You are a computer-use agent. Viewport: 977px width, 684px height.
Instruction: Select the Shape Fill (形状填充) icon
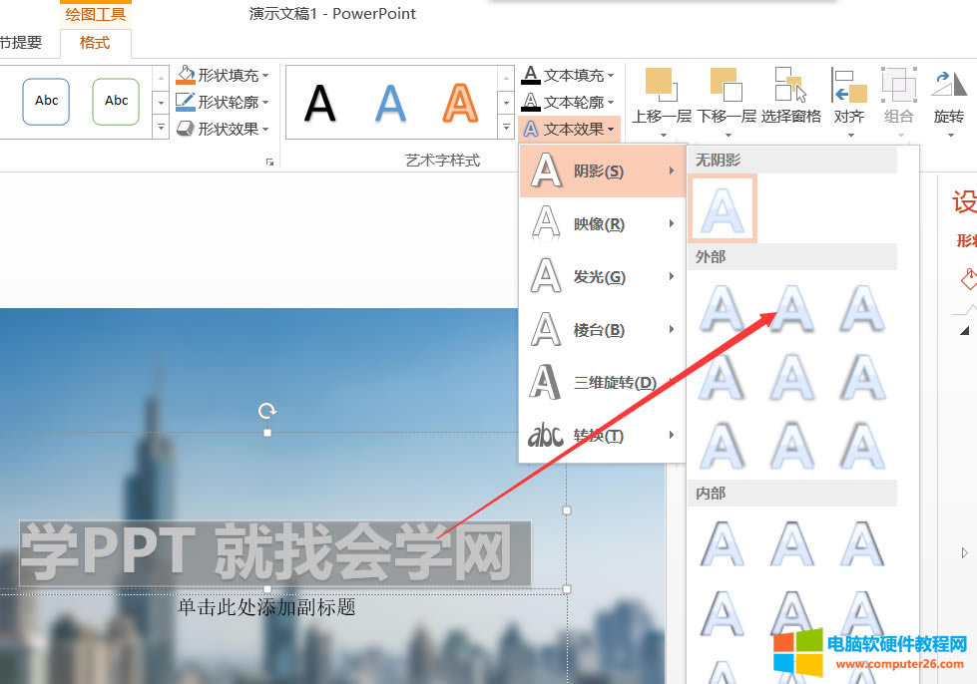pyautogui.click(x=191, y=74)
